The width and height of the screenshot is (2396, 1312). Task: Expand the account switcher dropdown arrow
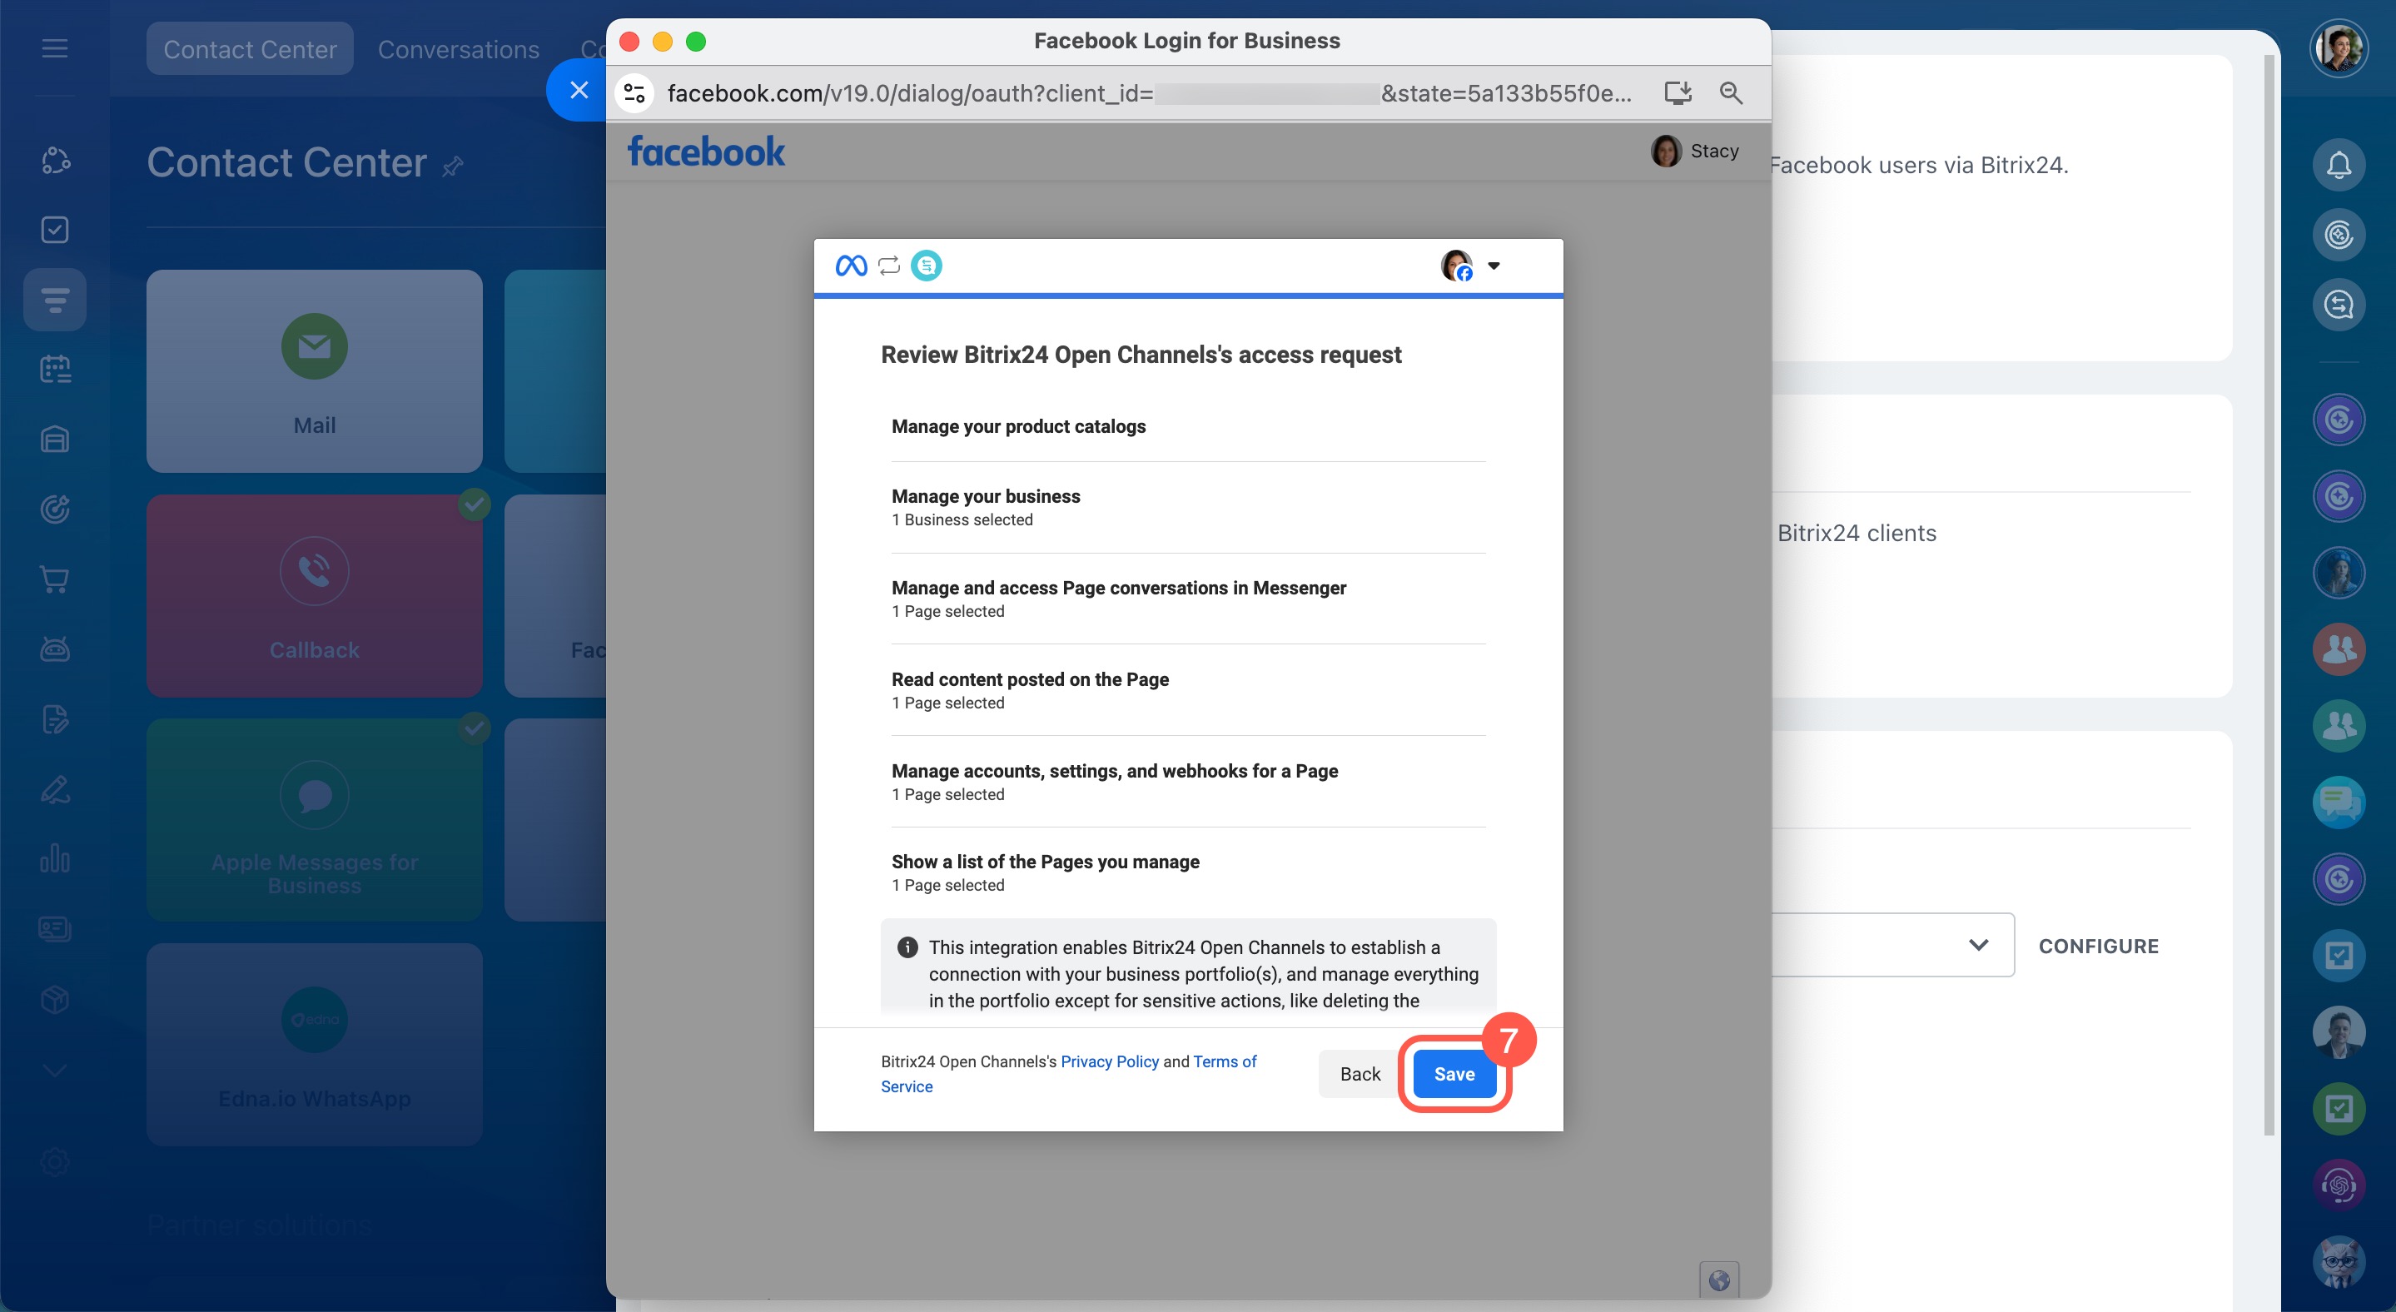pyautogui.click(x=1493, y=266)
